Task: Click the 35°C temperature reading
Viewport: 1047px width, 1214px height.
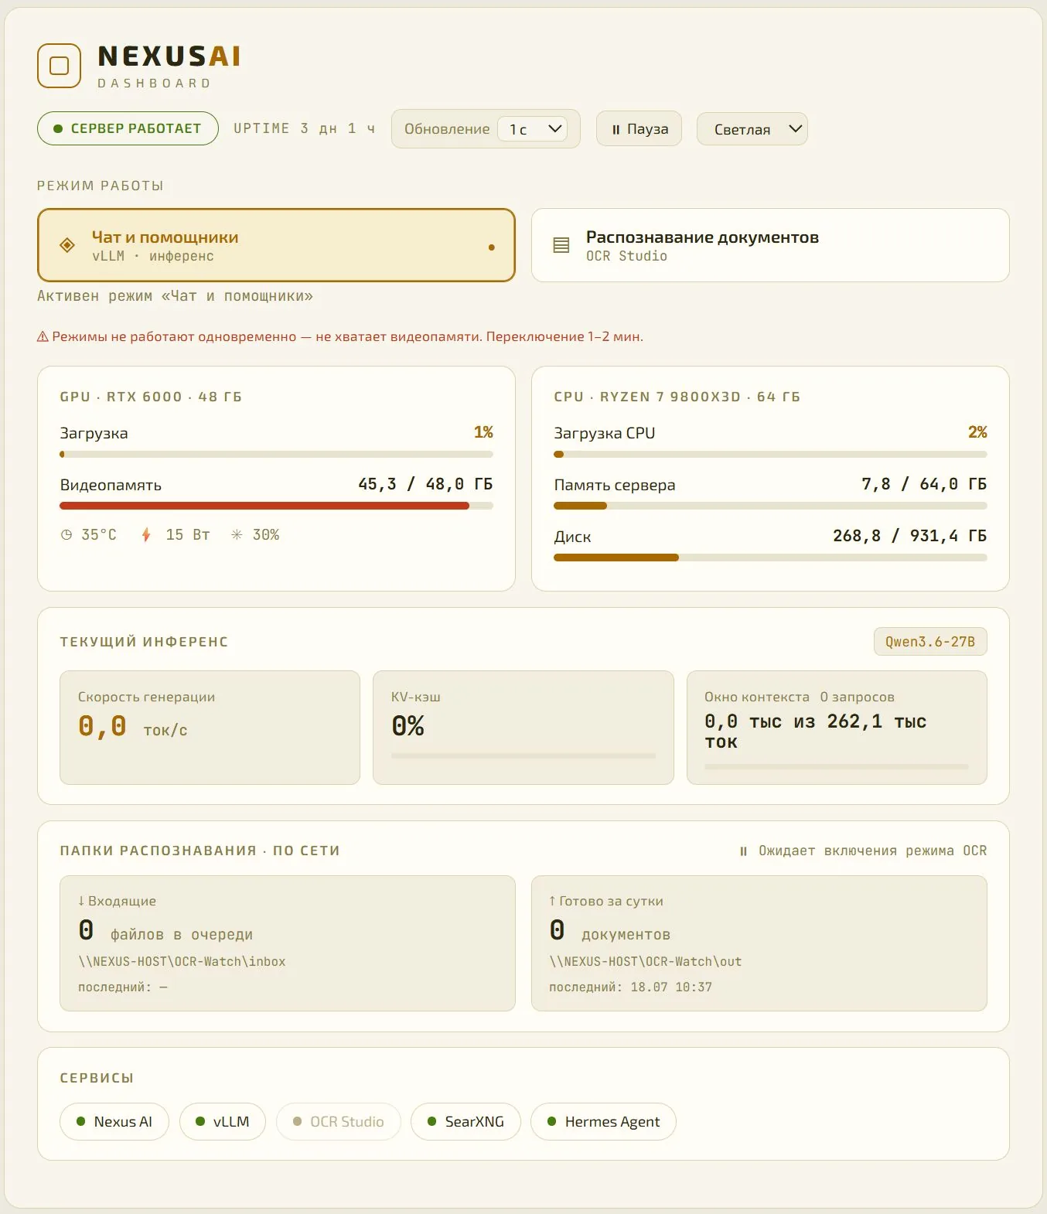Action: (x=99, y=535)
